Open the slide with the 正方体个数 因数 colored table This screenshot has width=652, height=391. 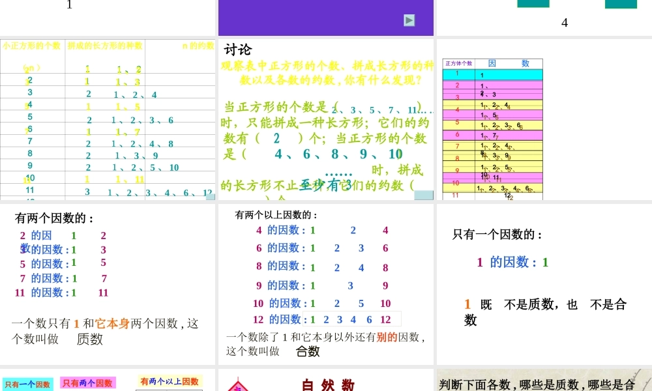[x=544, y=119]
